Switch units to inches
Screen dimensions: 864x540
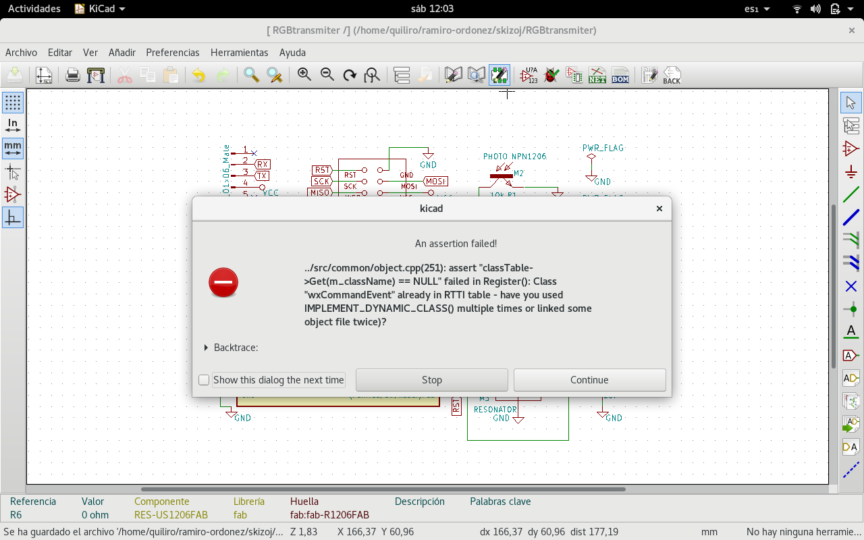tap(13, 126)
